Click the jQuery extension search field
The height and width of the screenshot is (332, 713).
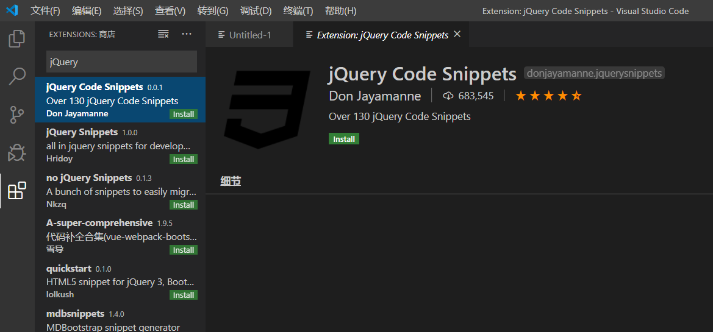pos(121,62)
